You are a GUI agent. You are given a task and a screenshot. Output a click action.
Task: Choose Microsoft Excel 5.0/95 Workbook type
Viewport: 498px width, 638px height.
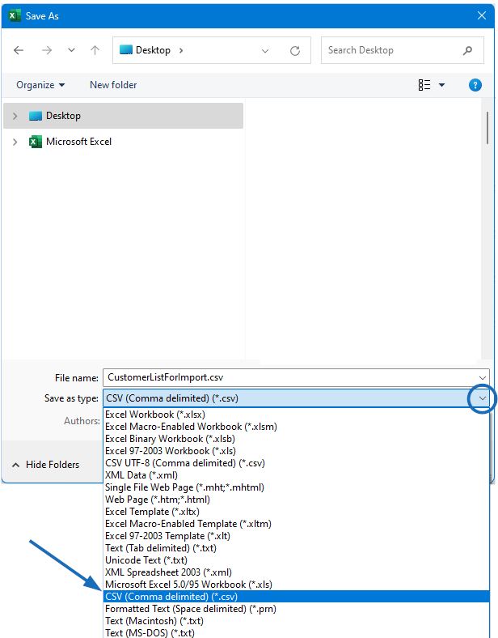(296, 585)
